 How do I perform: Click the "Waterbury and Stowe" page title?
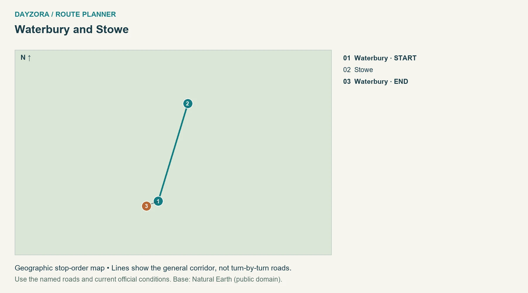[x=72, y=29]
